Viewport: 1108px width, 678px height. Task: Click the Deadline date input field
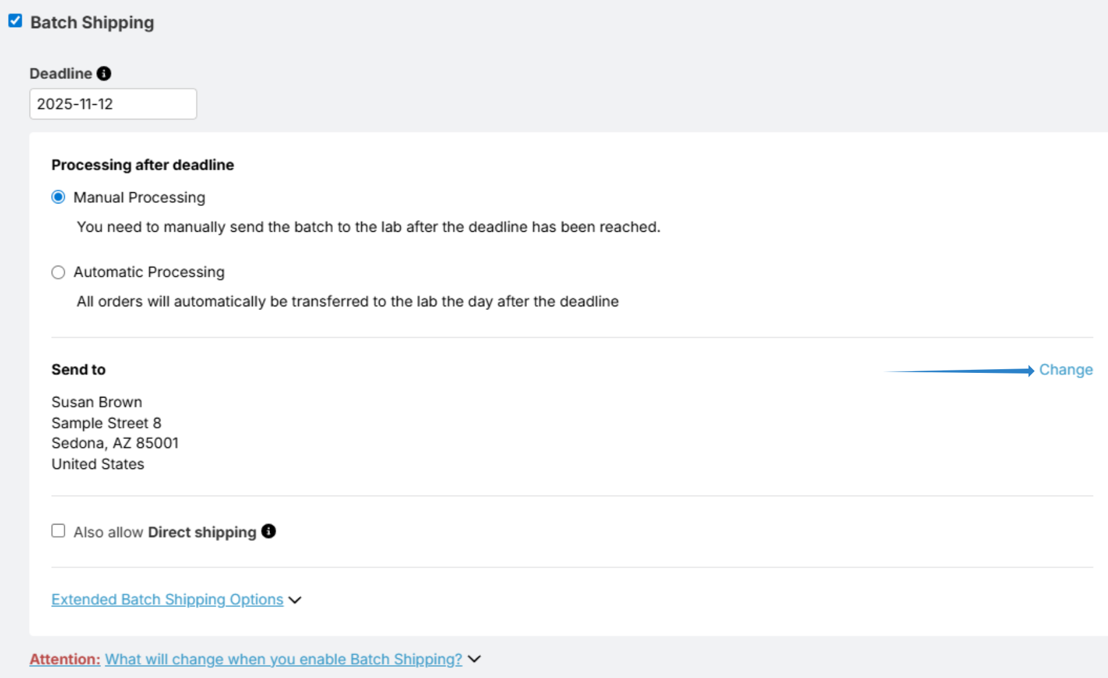pyautogui.click(x=113, y=104)
